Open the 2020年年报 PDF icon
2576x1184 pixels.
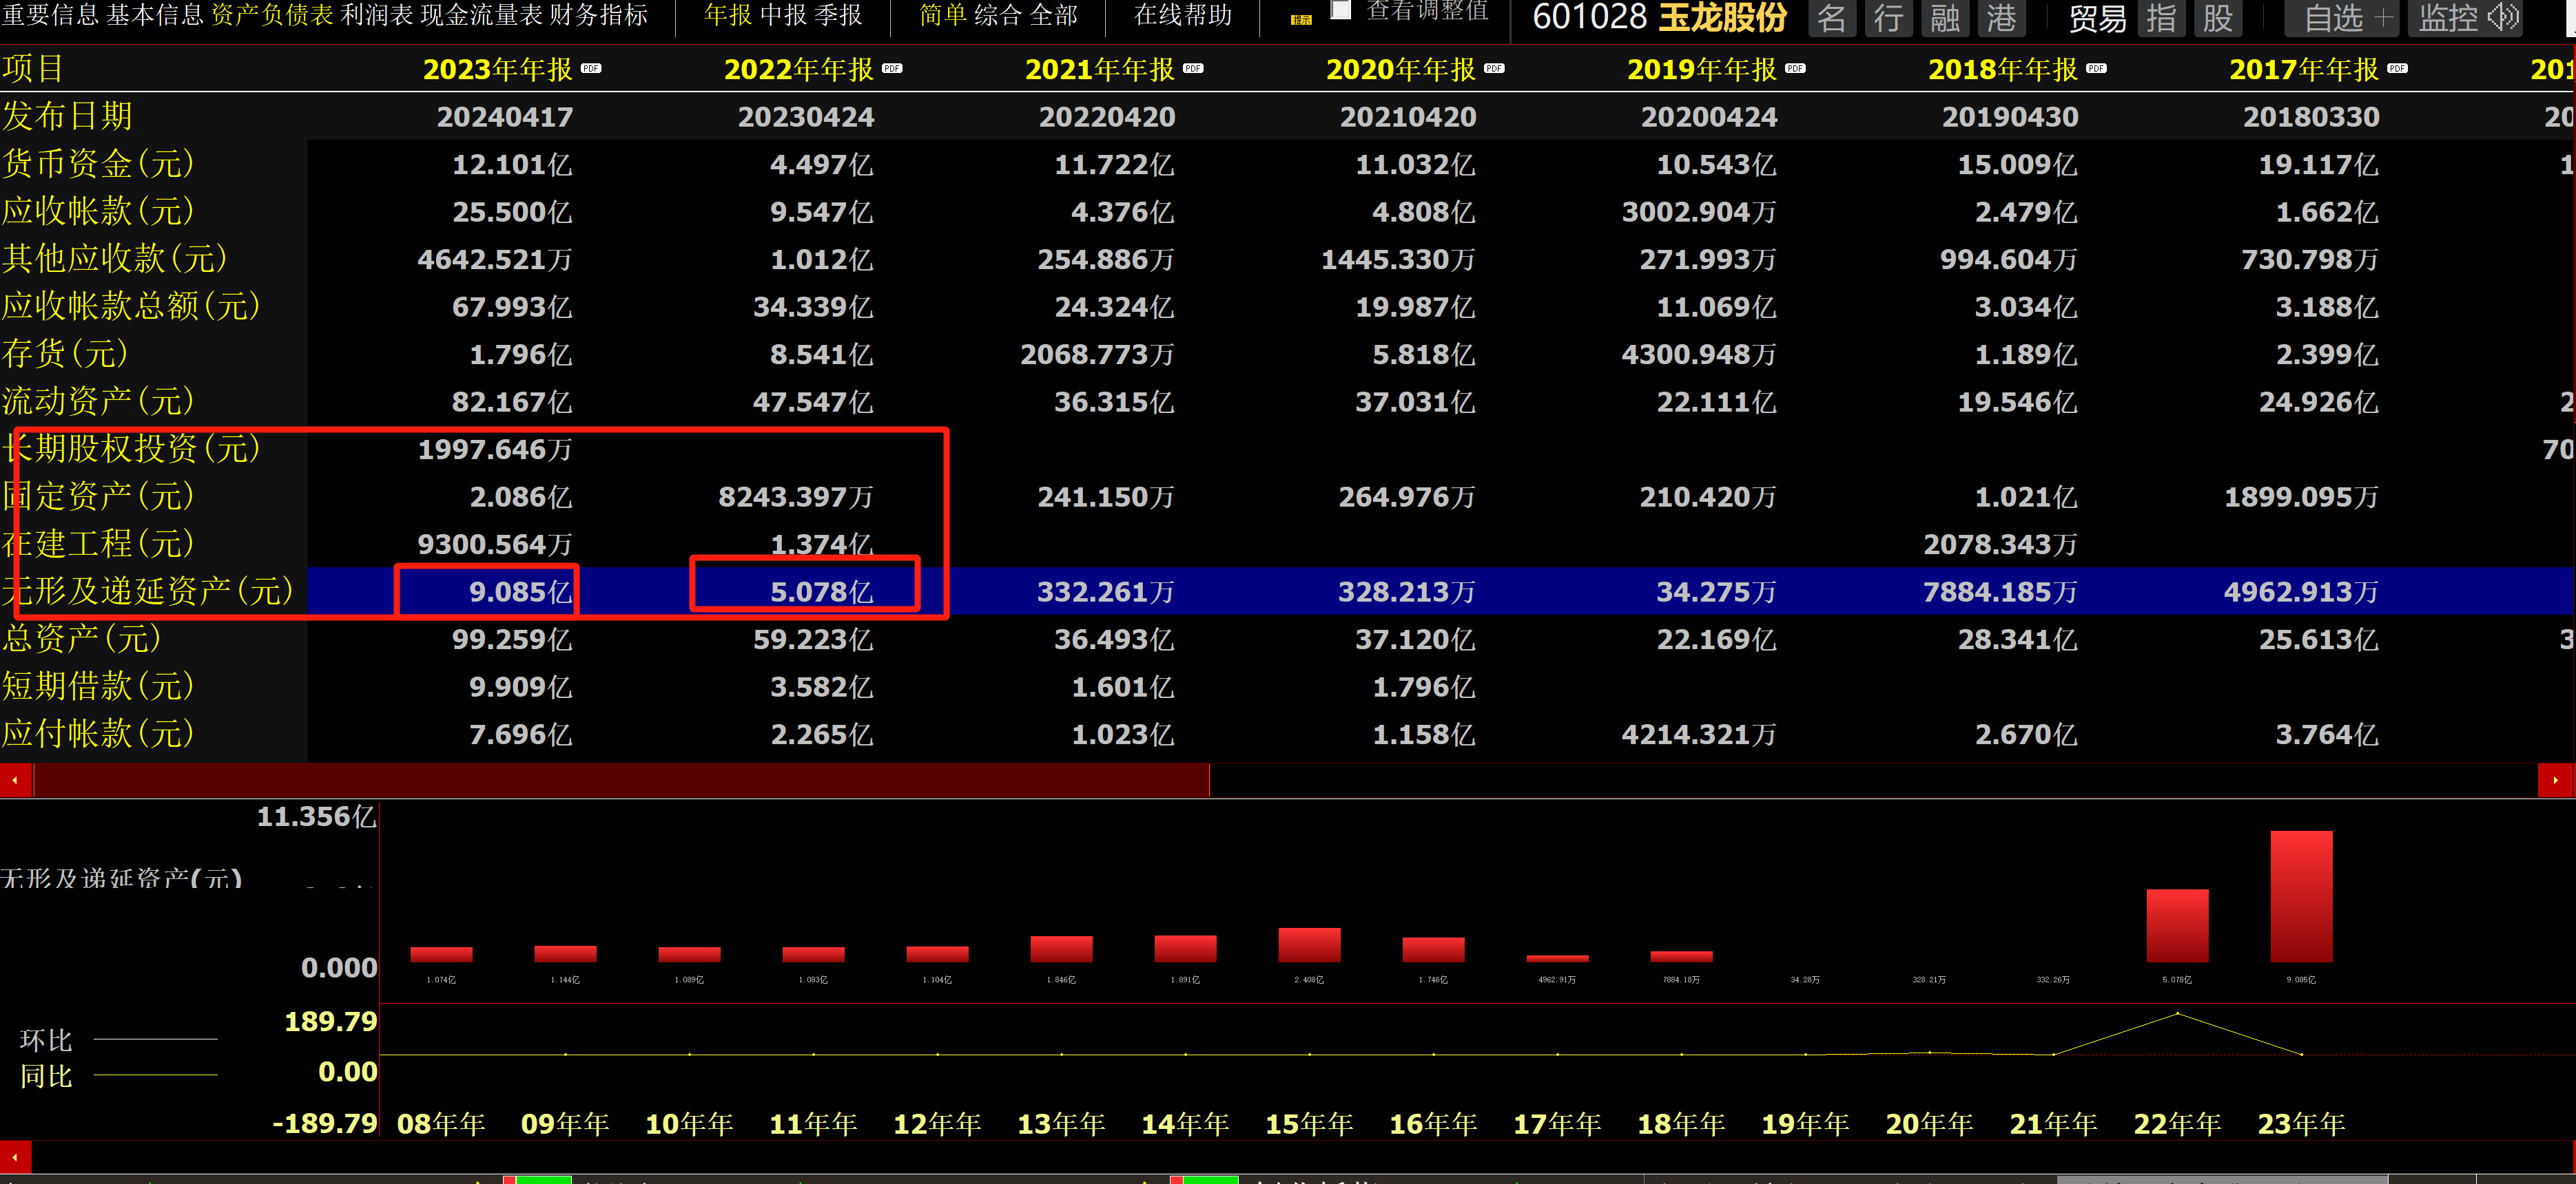1494,68
